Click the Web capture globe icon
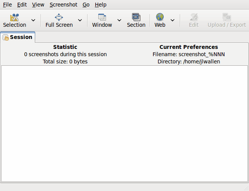249x191 pixels. coord(160,17)
